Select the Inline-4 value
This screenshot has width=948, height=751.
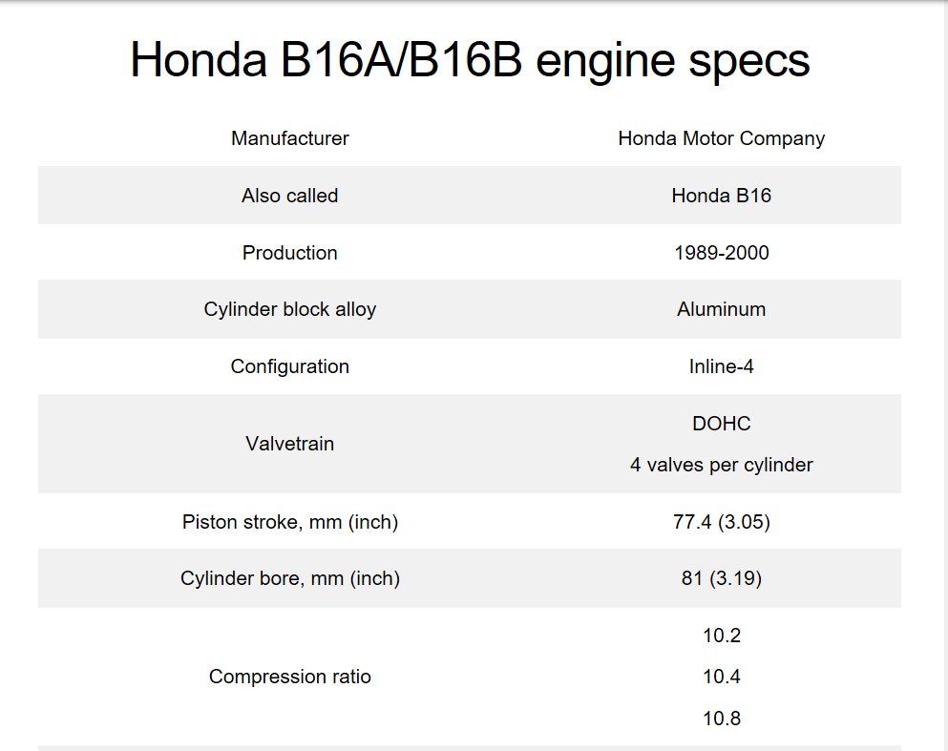click(x=721, y=366)
